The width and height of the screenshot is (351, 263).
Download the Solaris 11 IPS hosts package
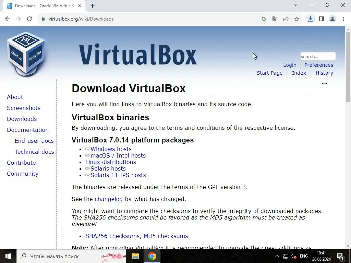point(118,175)
